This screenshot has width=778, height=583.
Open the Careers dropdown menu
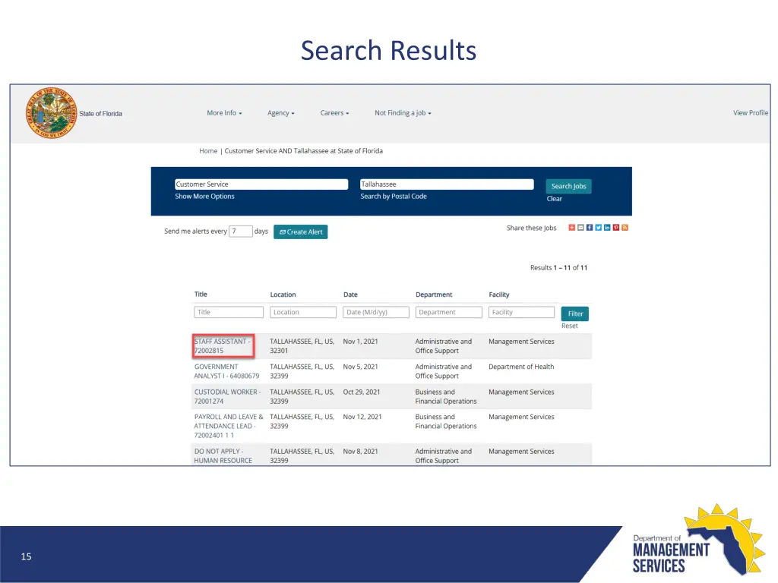click(x=334, y=113)
